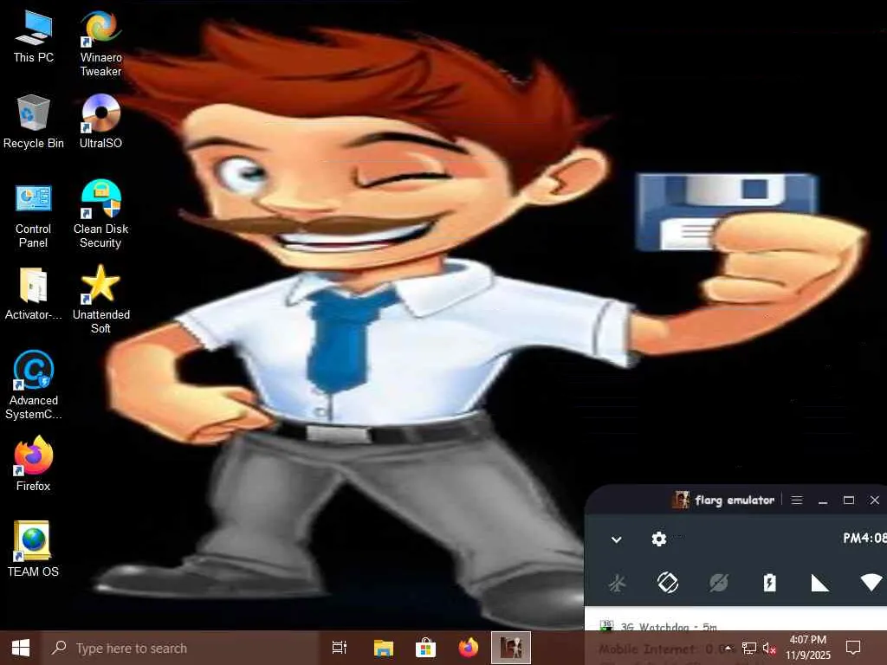
Task: Tap the battery charging icon in emulator
Action: pos(769,583)
